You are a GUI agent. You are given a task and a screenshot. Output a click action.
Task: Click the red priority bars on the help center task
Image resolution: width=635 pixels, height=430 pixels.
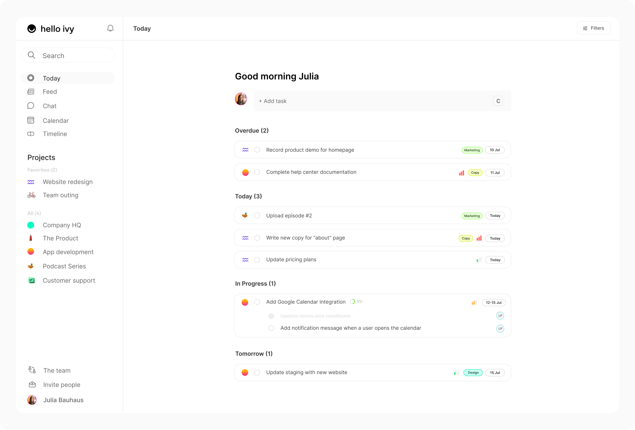point(462,173)
